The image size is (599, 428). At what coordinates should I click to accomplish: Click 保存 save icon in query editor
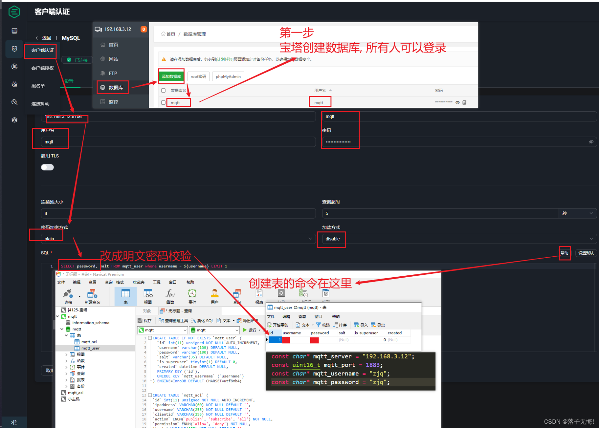pos(145,321)
